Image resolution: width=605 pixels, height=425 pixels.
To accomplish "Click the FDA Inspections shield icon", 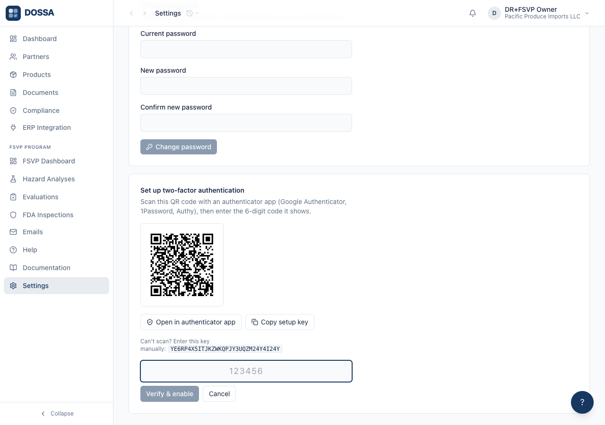I will tap(13, 215).
